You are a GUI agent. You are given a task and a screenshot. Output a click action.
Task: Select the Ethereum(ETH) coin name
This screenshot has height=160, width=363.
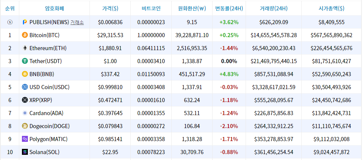click(48, 48)
